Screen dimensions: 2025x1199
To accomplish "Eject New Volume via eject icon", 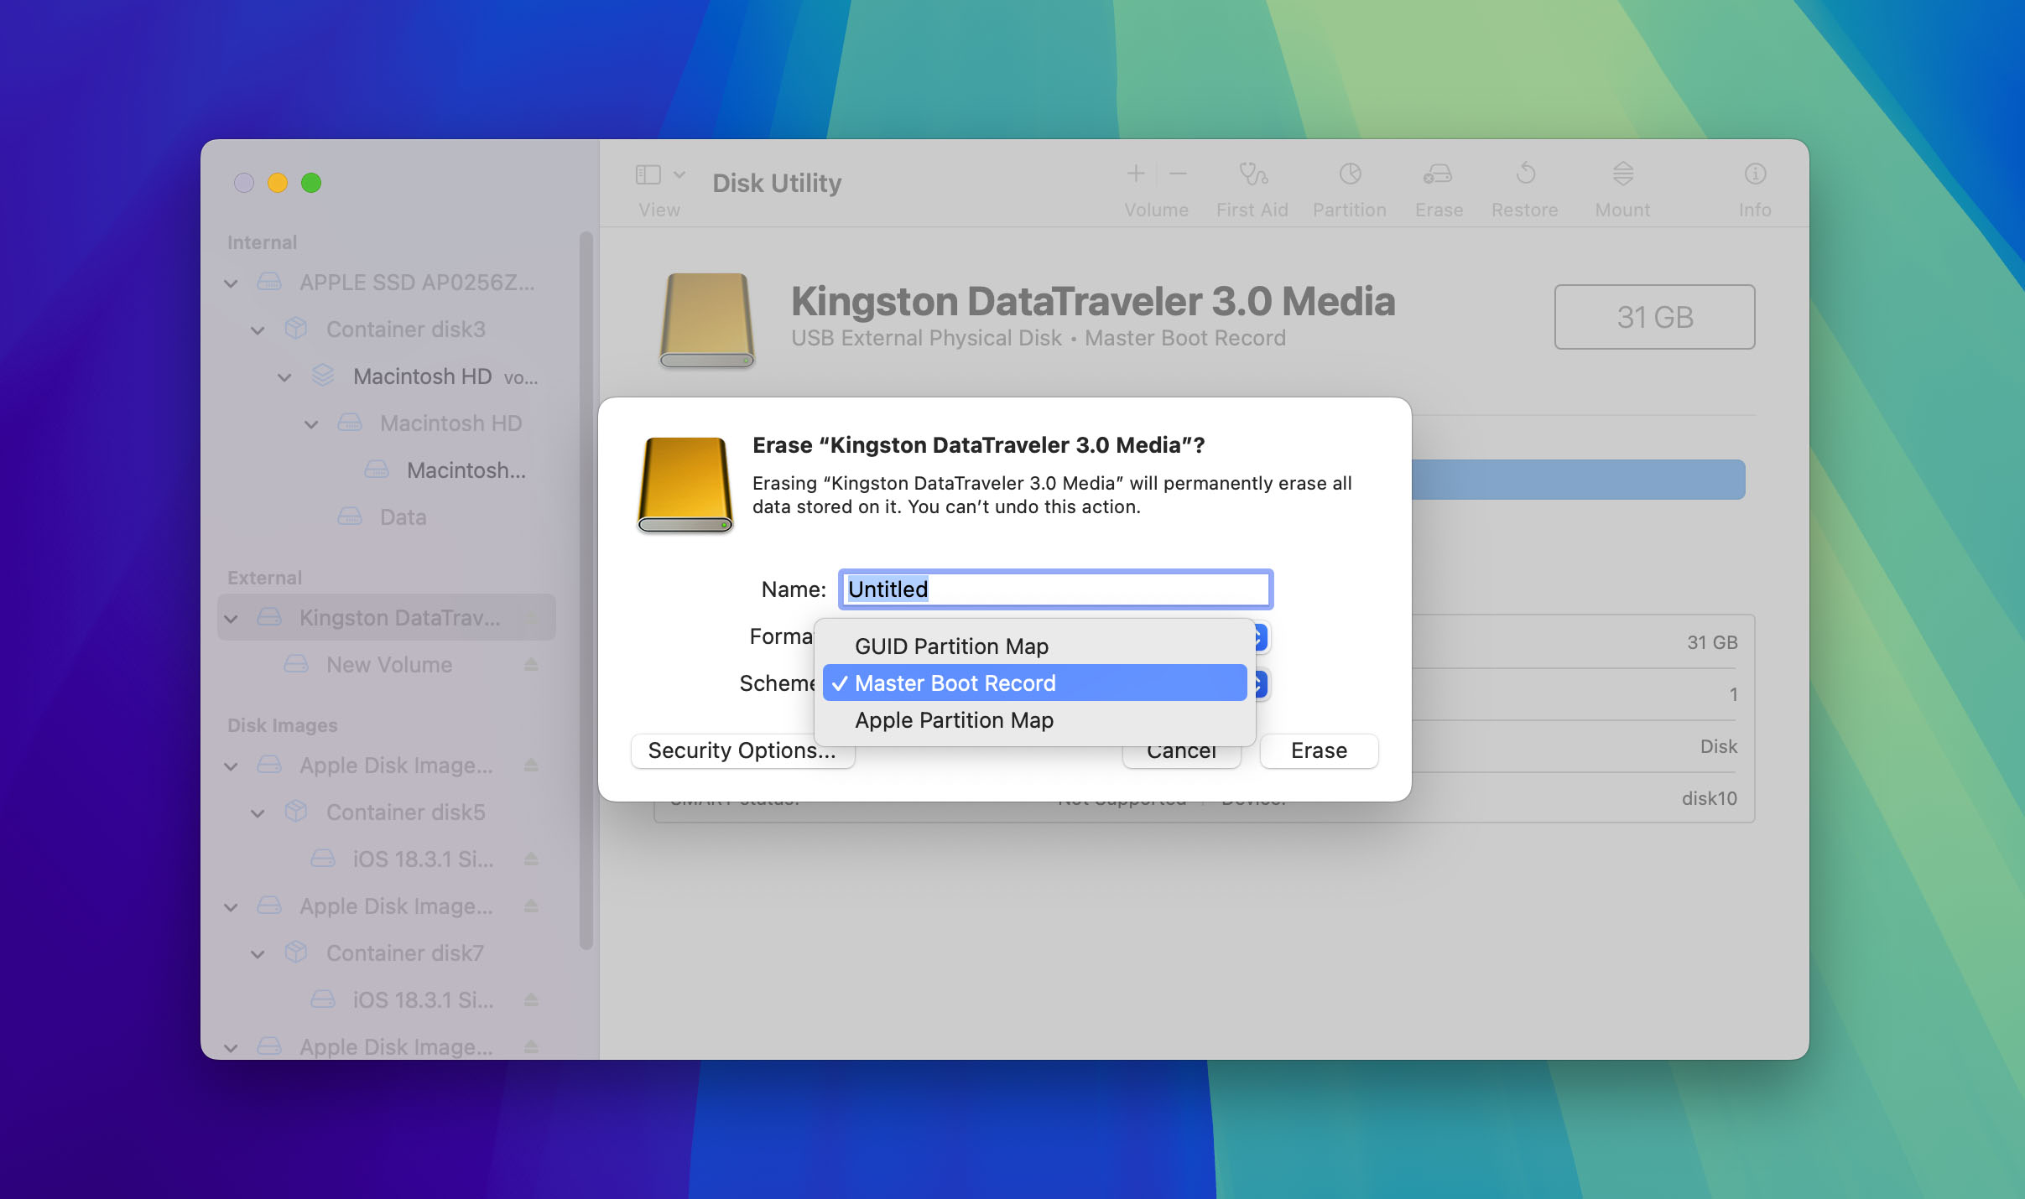I will coord(531,664).
